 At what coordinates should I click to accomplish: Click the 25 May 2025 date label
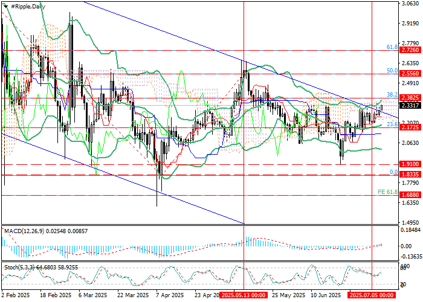pos(289,295)
